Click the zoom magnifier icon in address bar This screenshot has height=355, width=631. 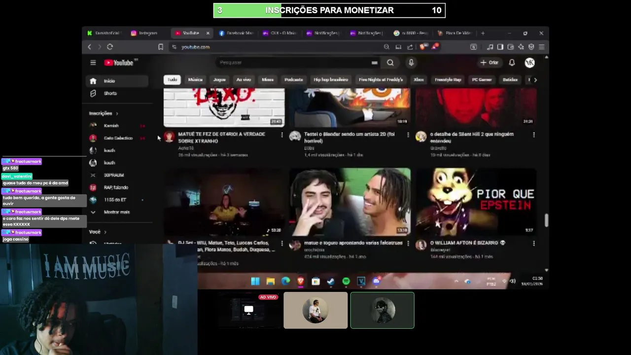[x=386, y=47]
